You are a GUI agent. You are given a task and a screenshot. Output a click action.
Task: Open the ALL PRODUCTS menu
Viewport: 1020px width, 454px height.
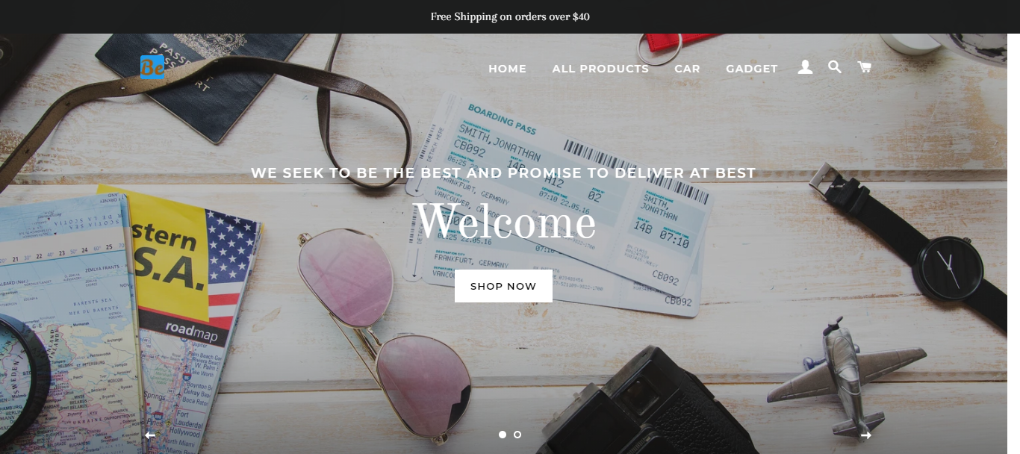(600, 69)
